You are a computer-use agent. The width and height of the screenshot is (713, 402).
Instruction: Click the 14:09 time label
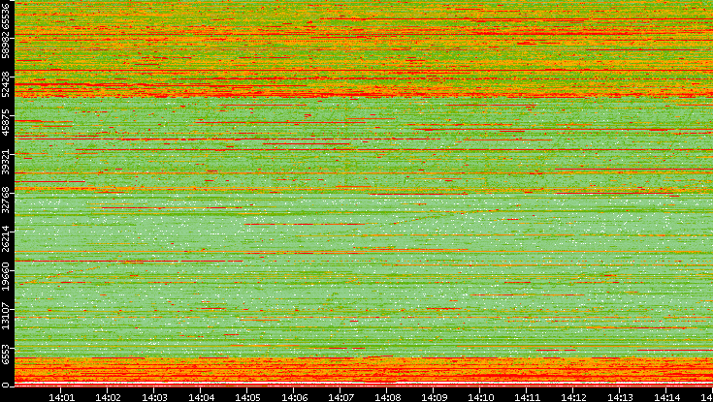pyautogui.click(x=434, y=397)
